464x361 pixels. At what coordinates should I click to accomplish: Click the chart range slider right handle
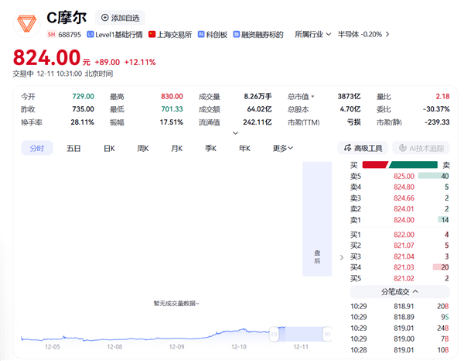point(328,334)
